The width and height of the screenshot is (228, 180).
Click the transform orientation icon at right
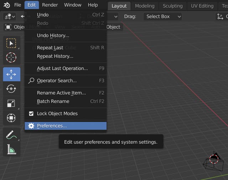pyautogui.click(x=220, y=16)
